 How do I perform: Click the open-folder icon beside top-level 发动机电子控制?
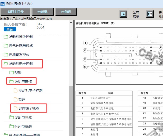[x=6, y=64]
